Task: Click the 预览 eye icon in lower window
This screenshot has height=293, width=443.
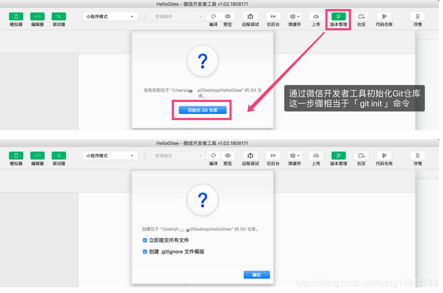Action: coord(228,156)
